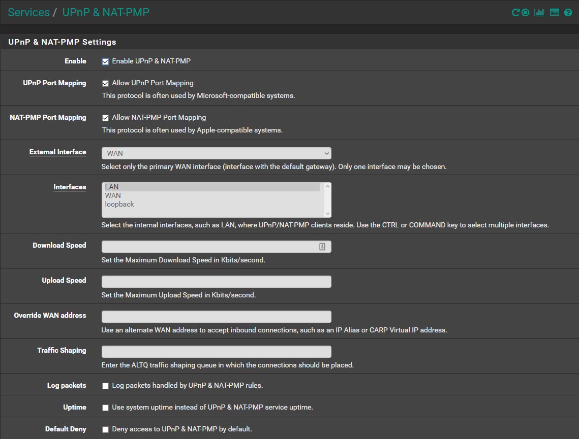Image resolution: width=579 pixels, height=439 pixels.
Task: Open the help icon
Action: (x=568, y=13)
